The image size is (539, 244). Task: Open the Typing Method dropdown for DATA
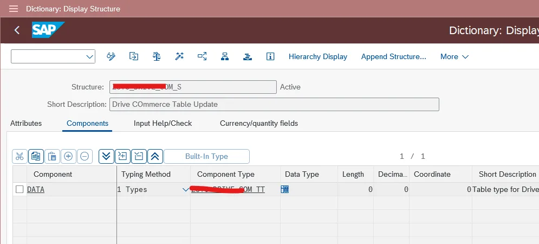tap(186, 189)
